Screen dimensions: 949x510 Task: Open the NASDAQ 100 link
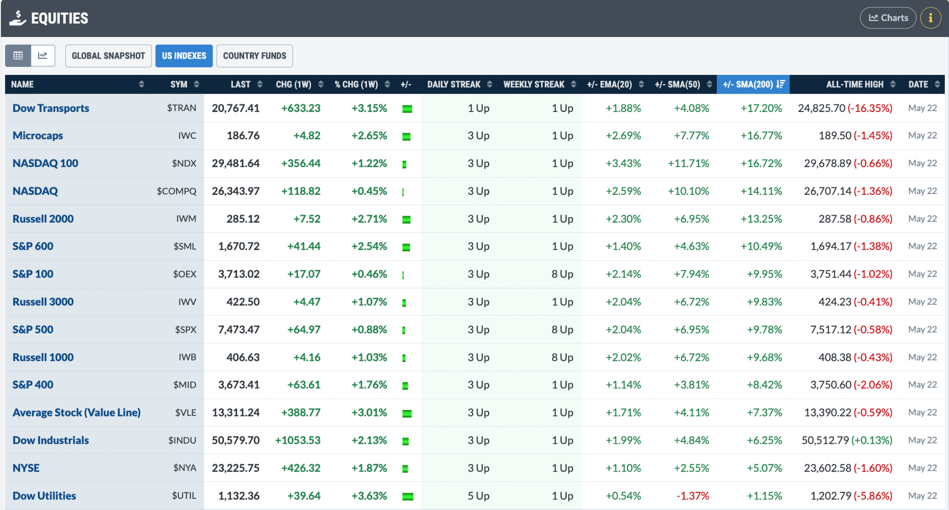[x=45, y=163]
